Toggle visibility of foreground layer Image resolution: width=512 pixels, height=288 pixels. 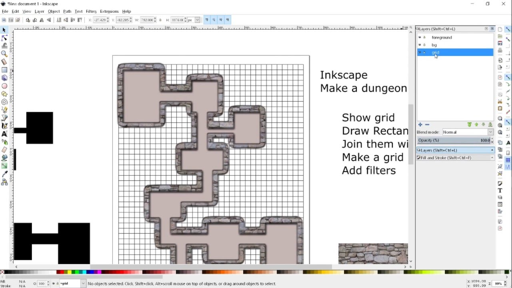click(420, 37)
